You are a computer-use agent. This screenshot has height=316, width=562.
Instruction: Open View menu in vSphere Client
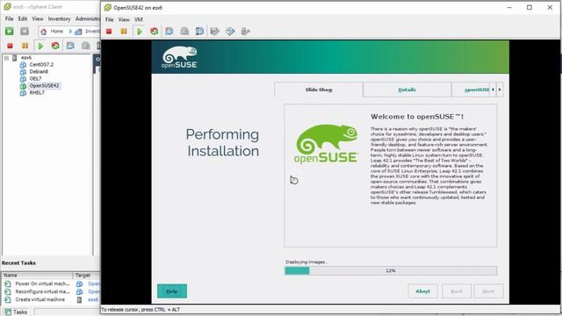click(x=37, y=18)
